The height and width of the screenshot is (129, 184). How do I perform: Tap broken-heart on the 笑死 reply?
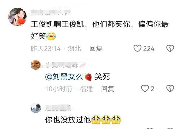coord(170,88)
